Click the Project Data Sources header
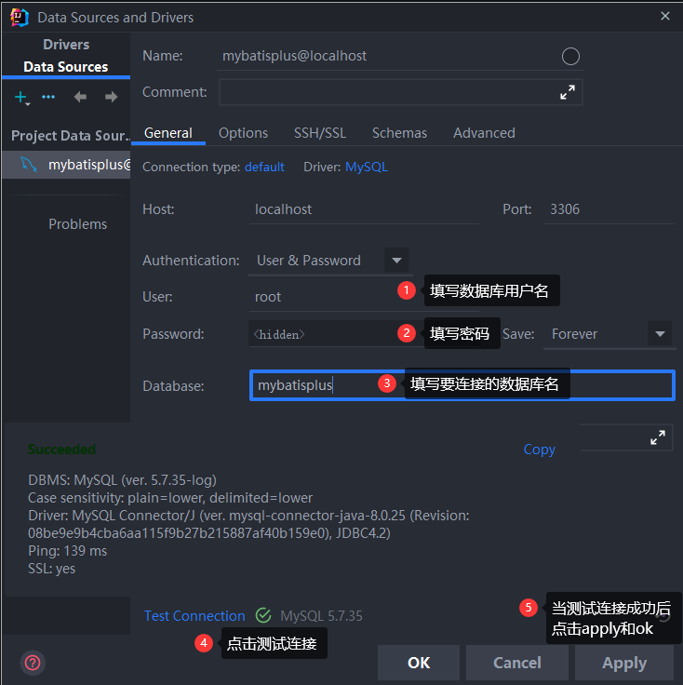Image resolution: width=683 pixels, height=685 pixels. (71, 136)
